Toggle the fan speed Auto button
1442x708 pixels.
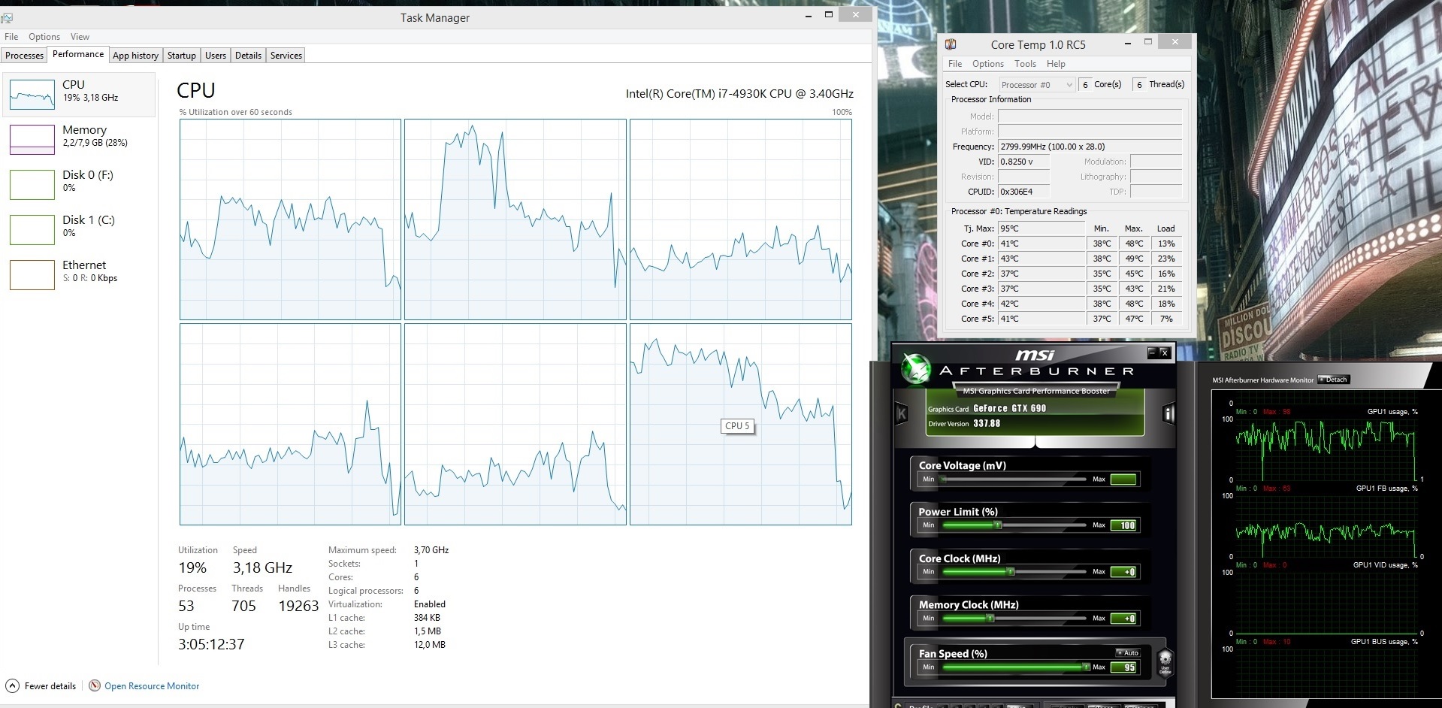[x=1128, y=652]
